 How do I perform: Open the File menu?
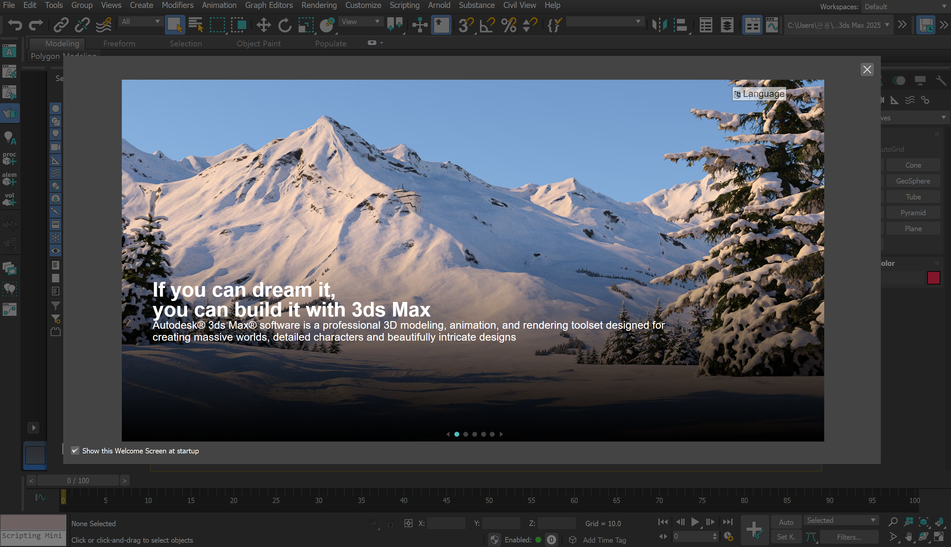tap(9, 5)
